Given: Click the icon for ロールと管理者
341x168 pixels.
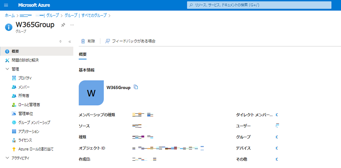Looking at the screenshot, I should pyautogui.click(x=14, y=105).
